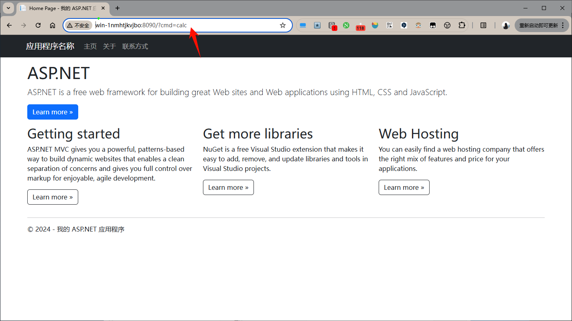Open the extension with red exclamation badge
The height and width of the screenshot is (321, 572).
332,26
